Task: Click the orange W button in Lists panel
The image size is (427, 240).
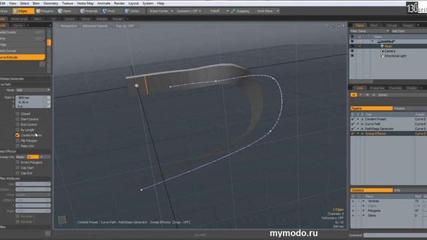Action: coord(354,95)
